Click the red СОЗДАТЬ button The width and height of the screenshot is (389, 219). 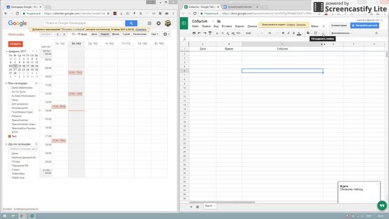pos(15,44)
